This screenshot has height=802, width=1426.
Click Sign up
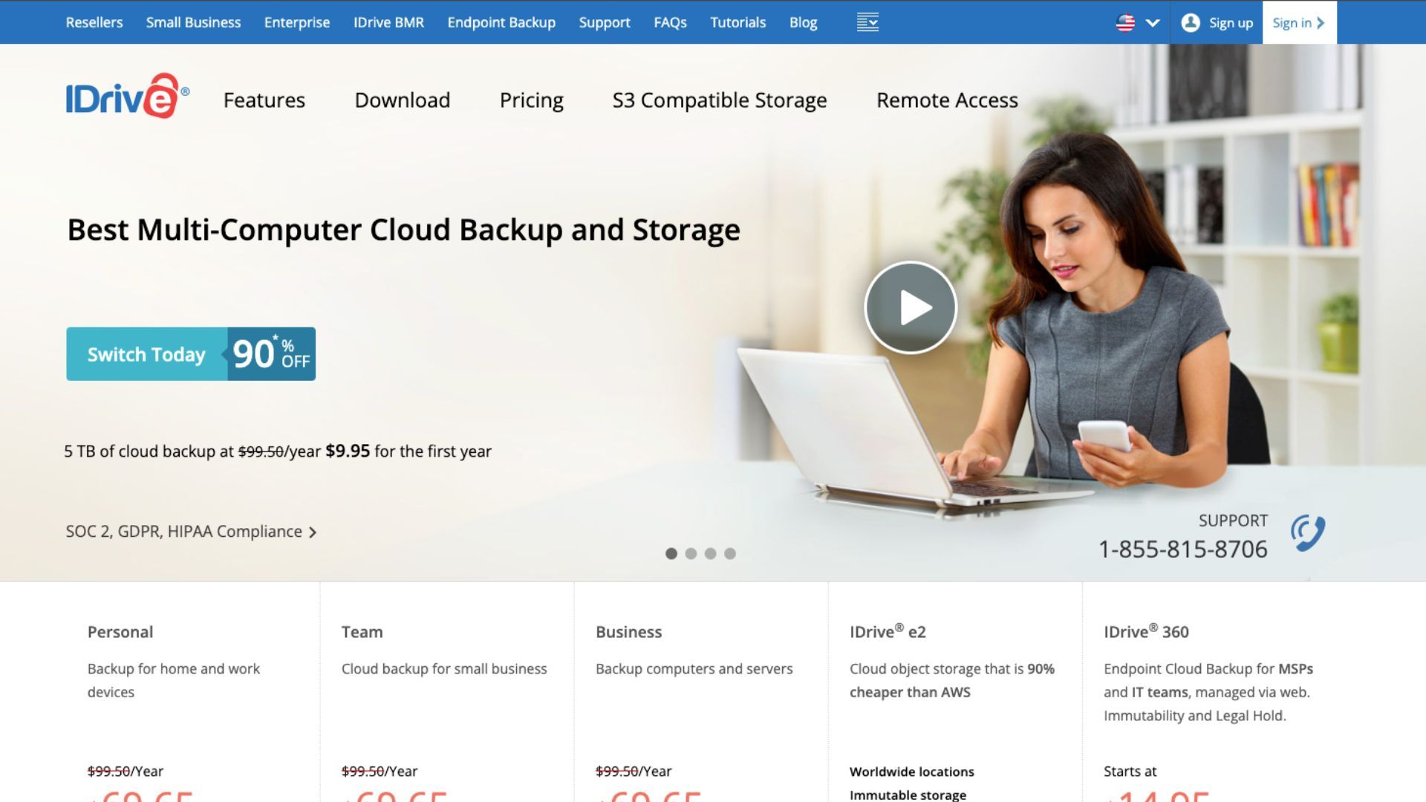pyautogui.click(x=1231, y=22)
